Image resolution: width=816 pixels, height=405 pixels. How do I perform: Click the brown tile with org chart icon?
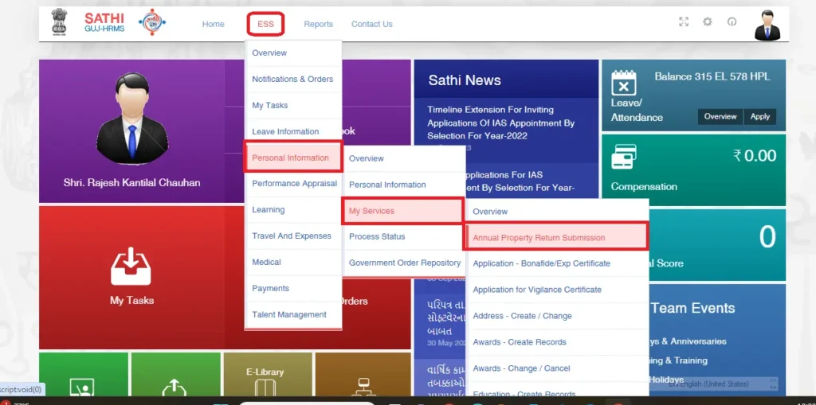click(363, 374)
